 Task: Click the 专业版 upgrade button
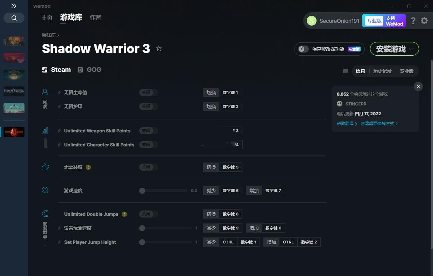pos(374,21)
